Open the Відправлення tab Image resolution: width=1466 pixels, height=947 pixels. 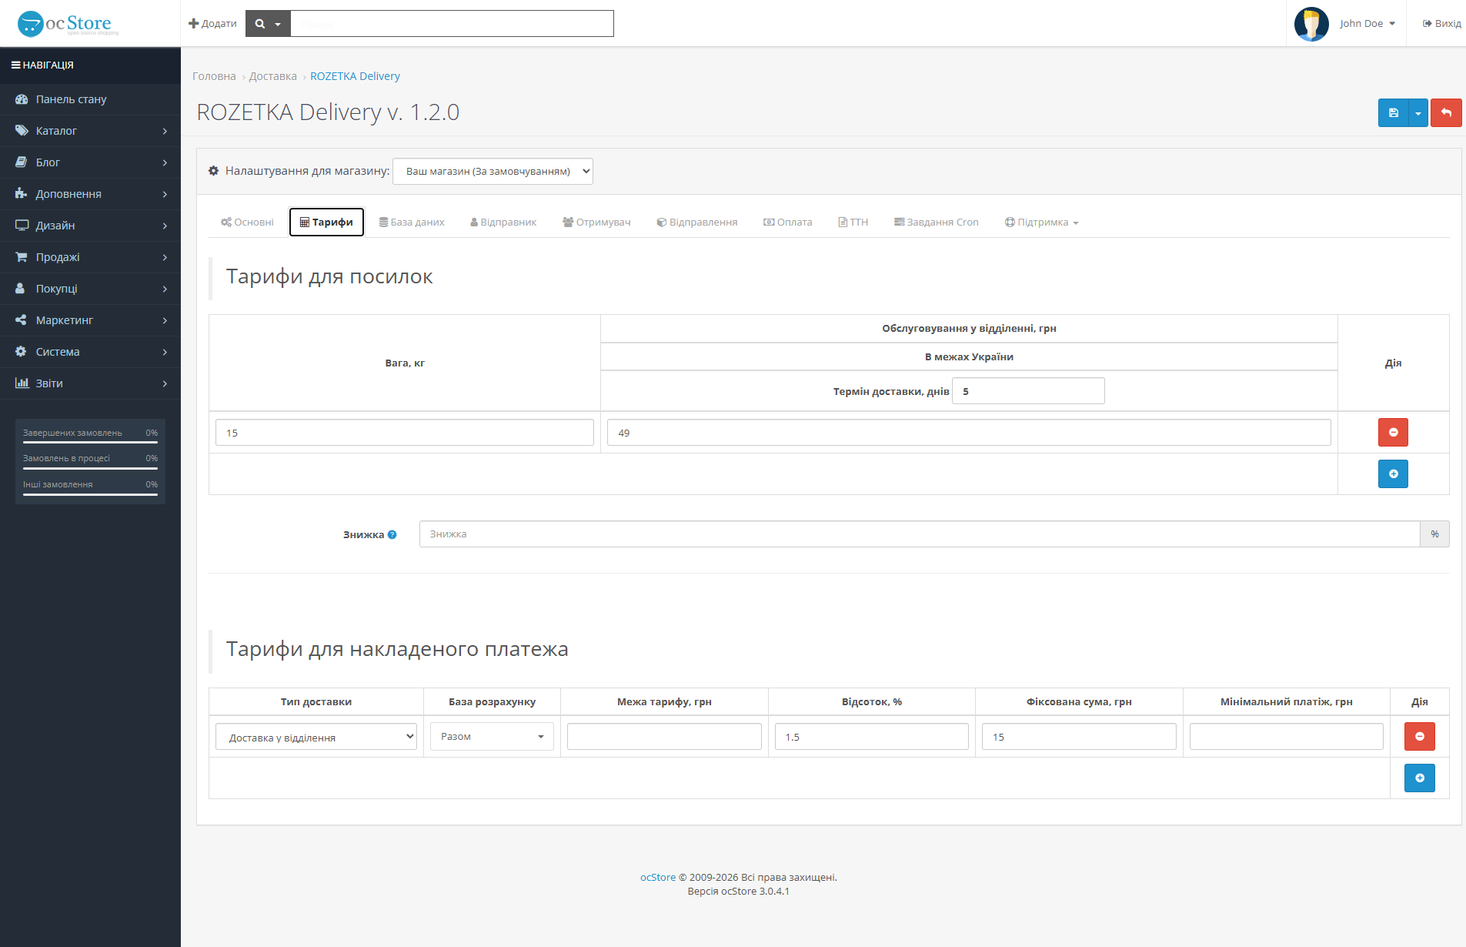click(x=696, y=223)
